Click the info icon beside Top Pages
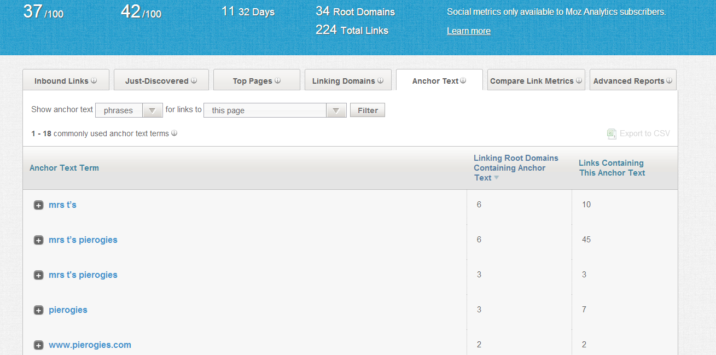 [277, 80]
